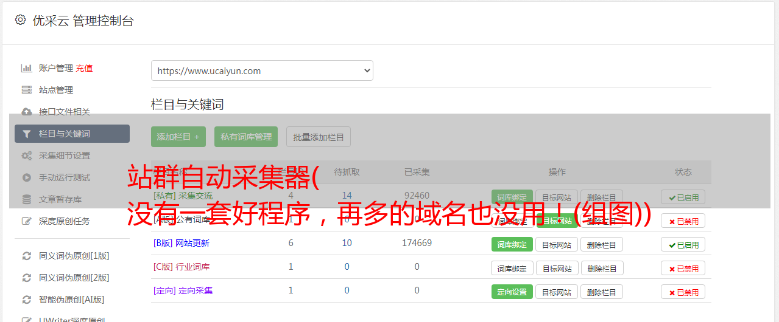Image resolution: width=779 pixels, height=322 pixels.
Task: Open 文章暂存库 from the sidebar
Action: (60, 199)
